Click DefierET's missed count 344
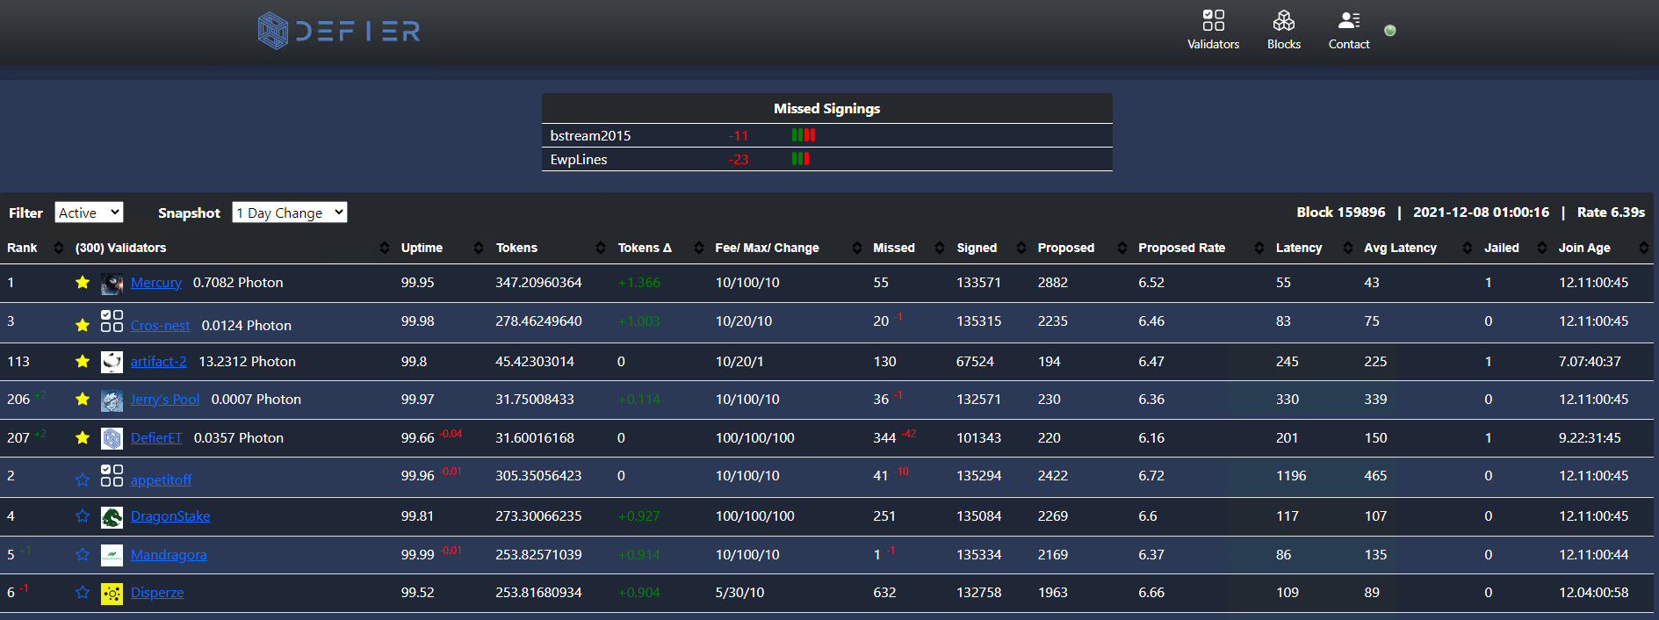1659x620 pixels. click(884, 437)
